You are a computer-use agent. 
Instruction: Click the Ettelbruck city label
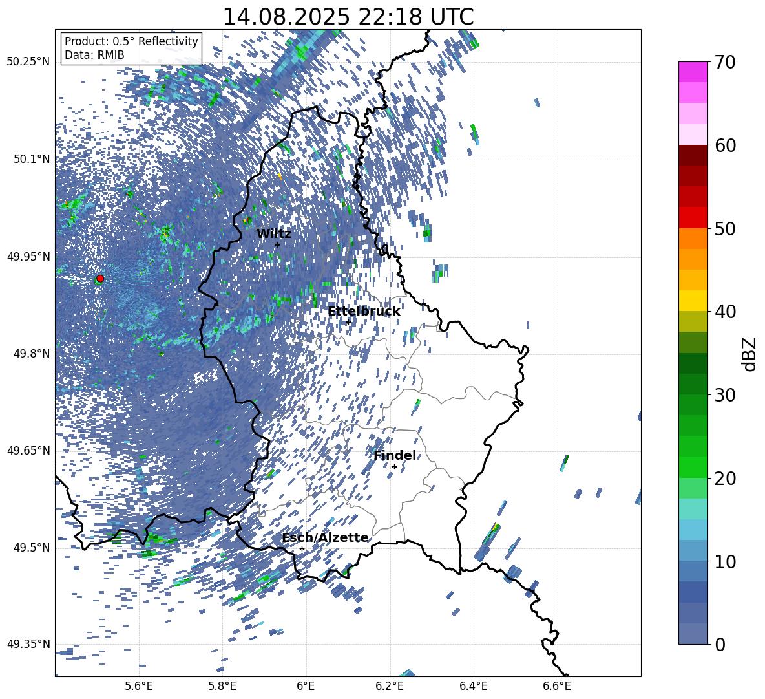(x=364, y=312)
